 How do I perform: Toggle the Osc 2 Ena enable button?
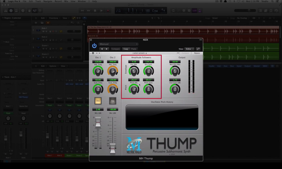tap(113, 101)
